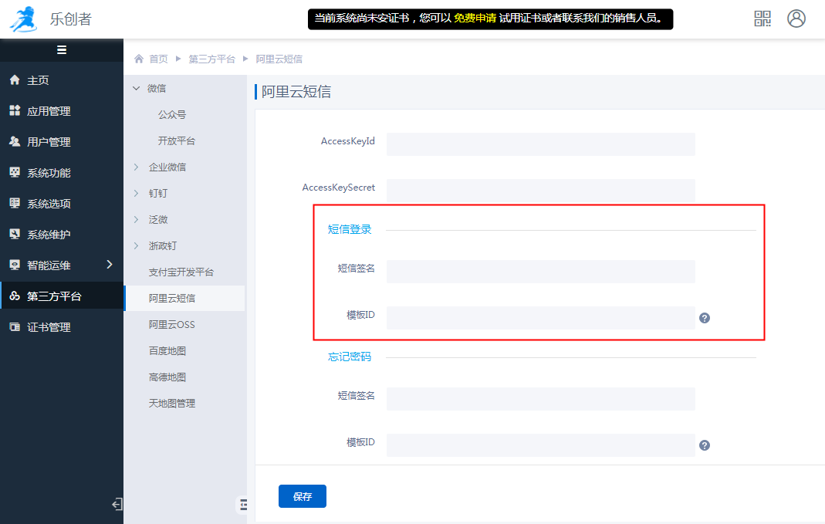Screen dimensions: 825x524
Task: Click the AccessKeyId input field
Action: [x=540, y=144]
